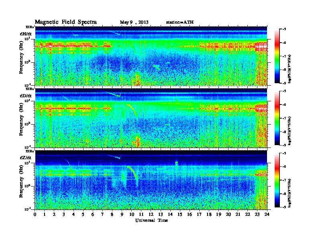Screen dimensions: 318x246
Task: Click hour "19" on the Universal Time axis
Action: [218, 214]
